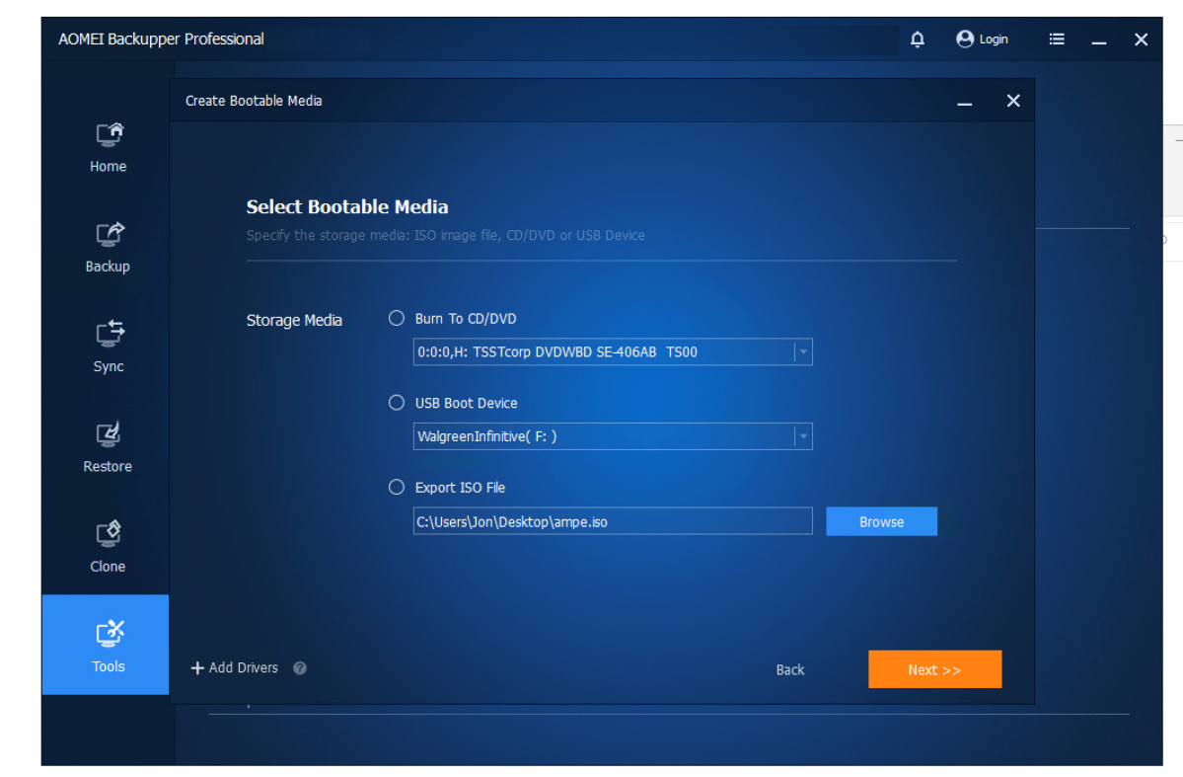
Task: Click the Browse button
Action: [x=881, y=521]
